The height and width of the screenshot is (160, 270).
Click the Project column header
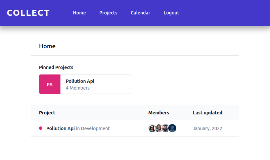pyautogui.click(x=47, y=113)
